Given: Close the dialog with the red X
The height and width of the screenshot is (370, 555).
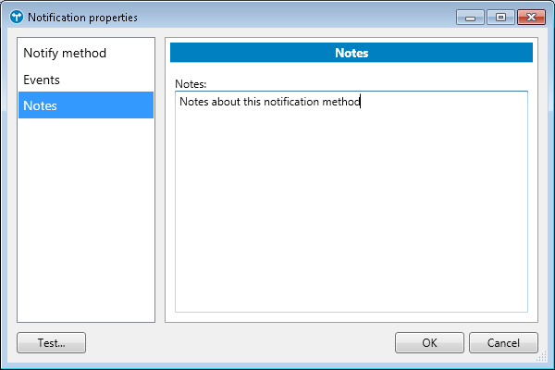Looking at the screenshot, I should 530,18.
